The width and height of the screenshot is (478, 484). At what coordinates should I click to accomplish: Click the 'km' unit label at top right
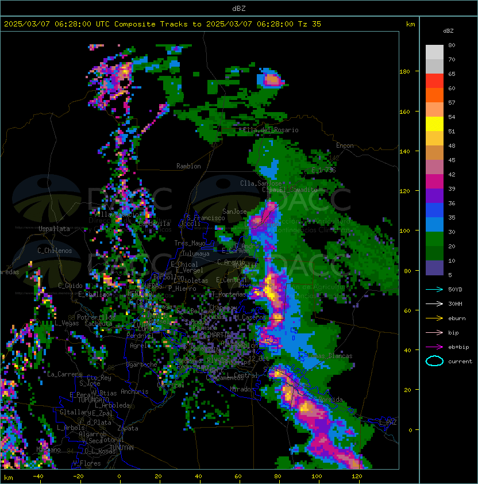click(x=410, y=24)
